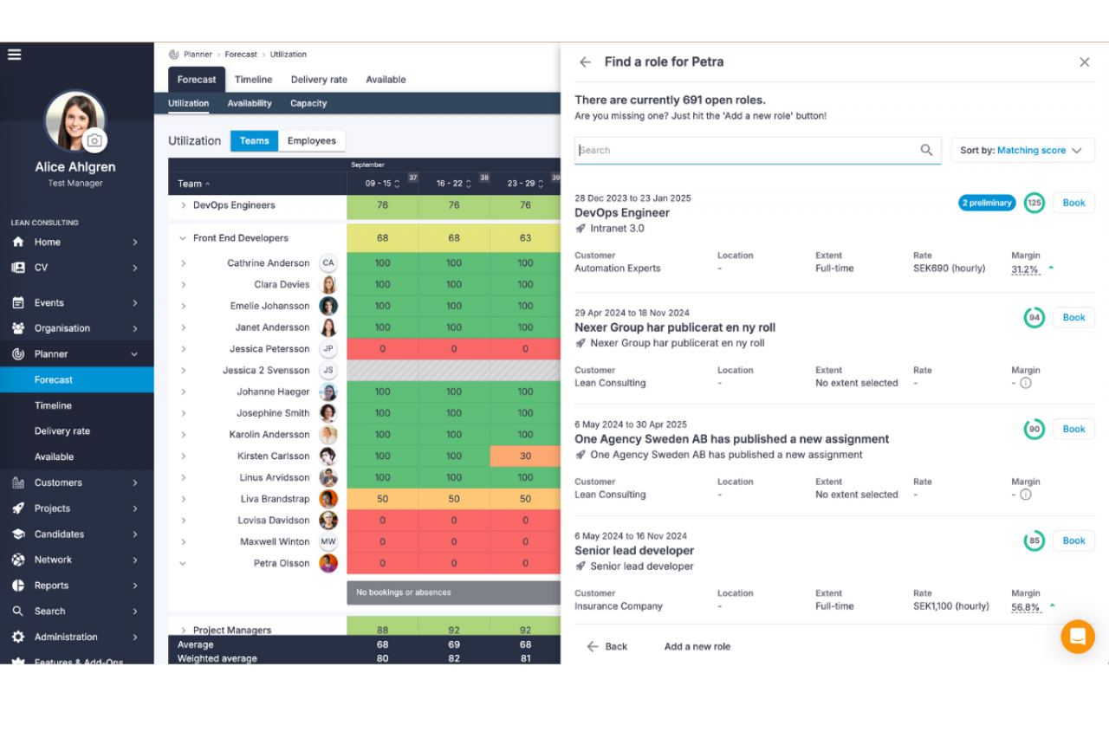This screenshot has height=738, width=1109.
Task: Book the Senior lead developer role
Action: [x=1073, y=541]
